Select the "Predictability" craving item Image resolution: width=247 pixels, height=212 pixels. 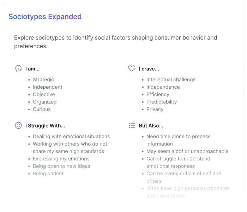pyautogui.click(x=162, y=102)
